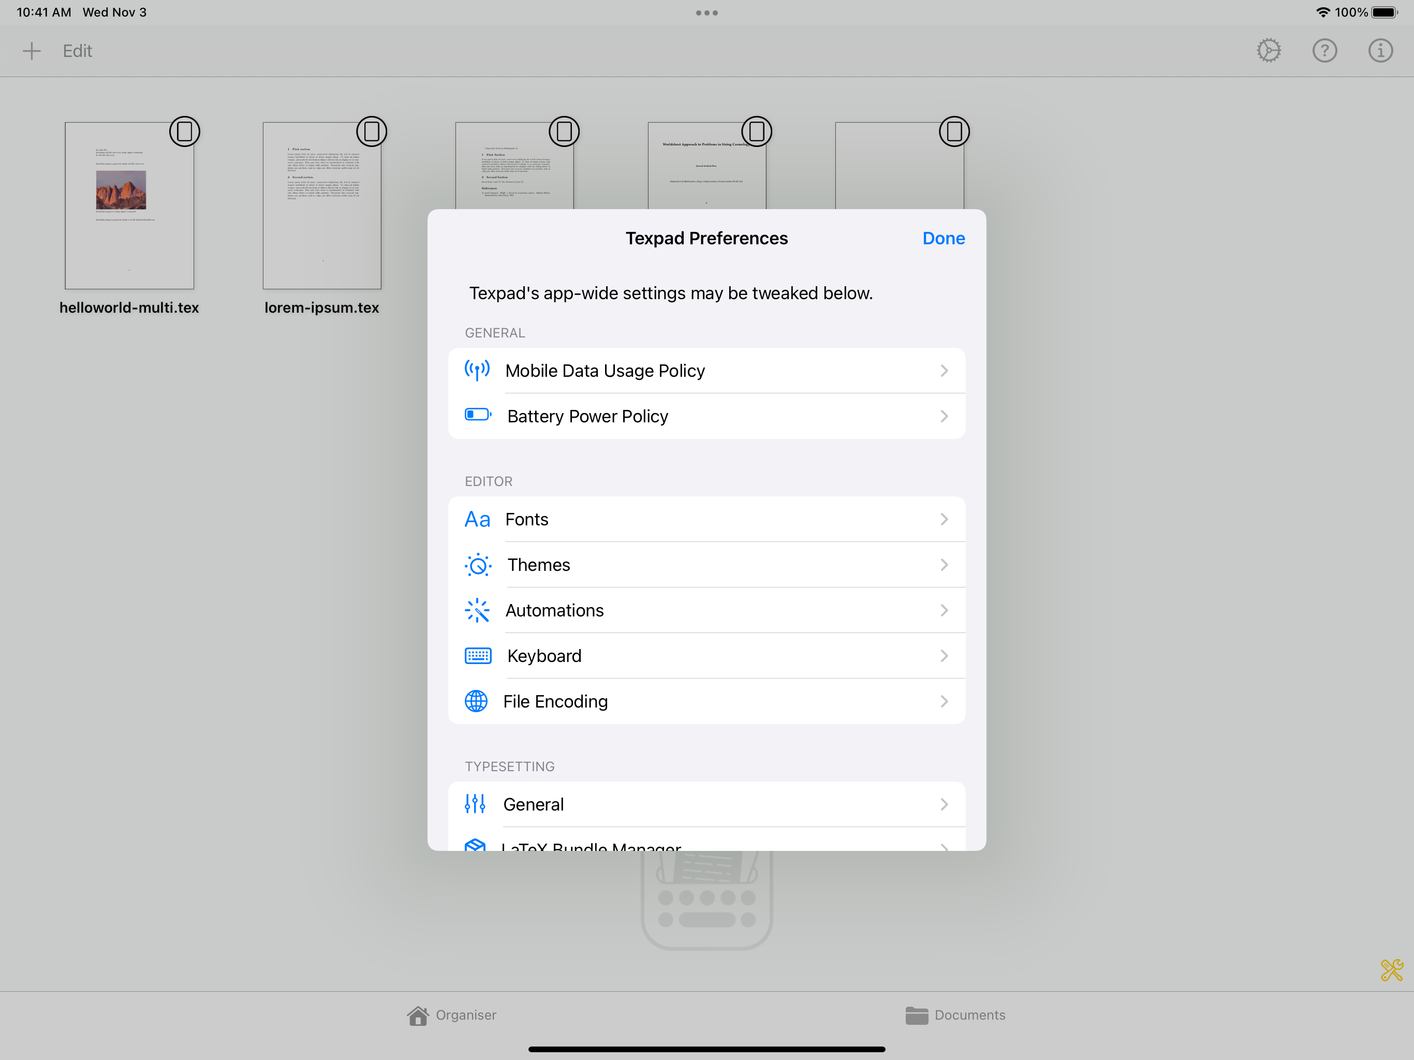The width and height of the screenshot is (1414, 1060).
Task: Expand the Automations row chevron
Action: click(944, 611)
